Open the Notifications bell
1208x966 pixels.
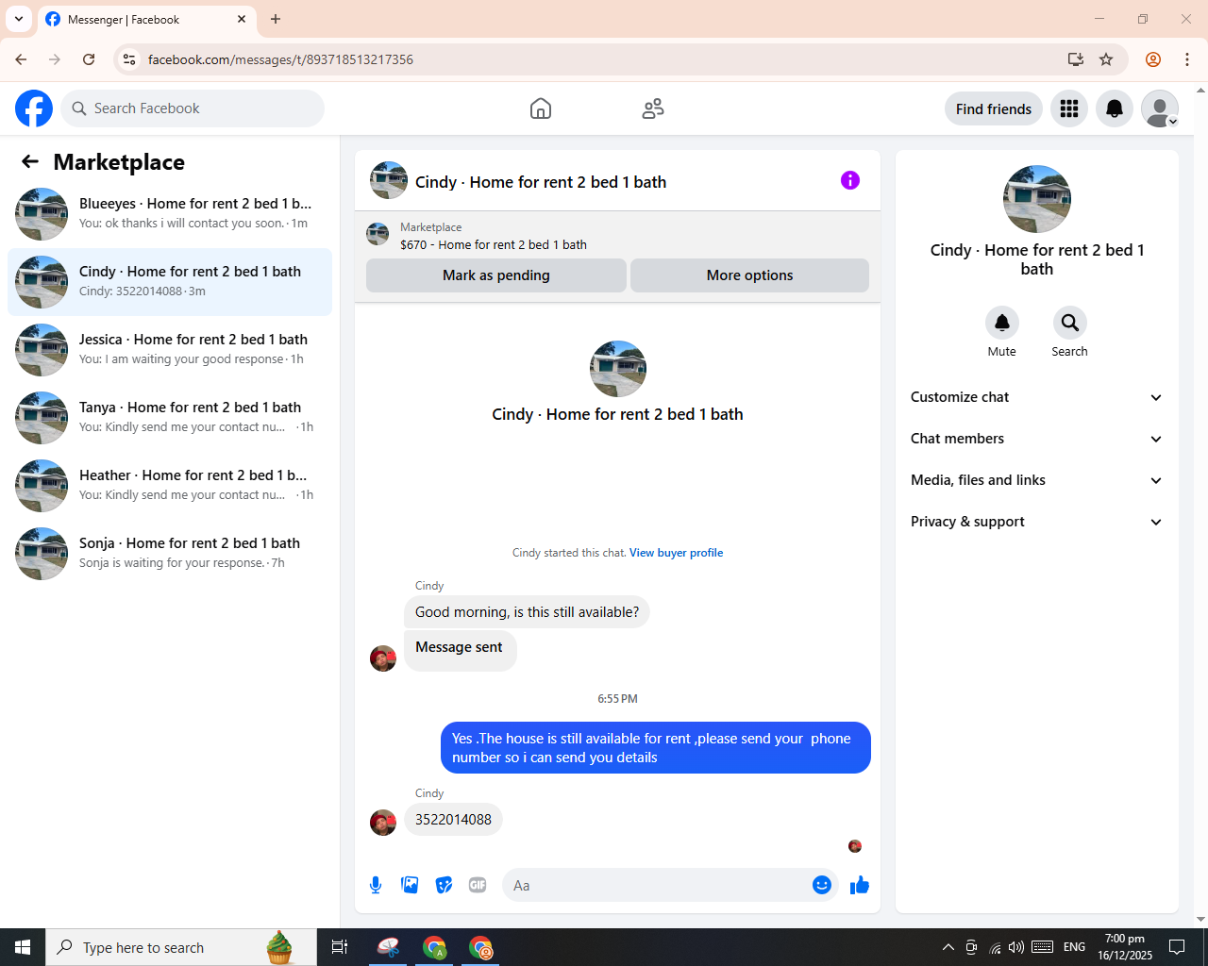click(1115, 108)
